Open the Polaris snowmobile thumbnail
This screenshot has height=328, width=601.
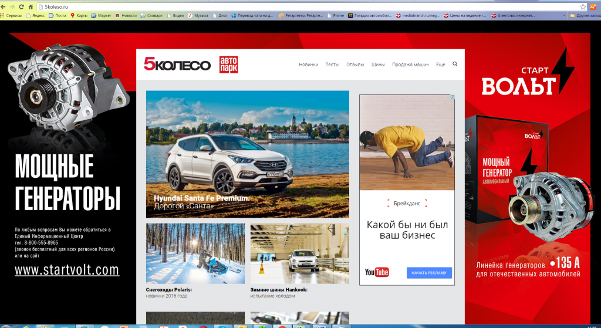(x=195, y=253)
